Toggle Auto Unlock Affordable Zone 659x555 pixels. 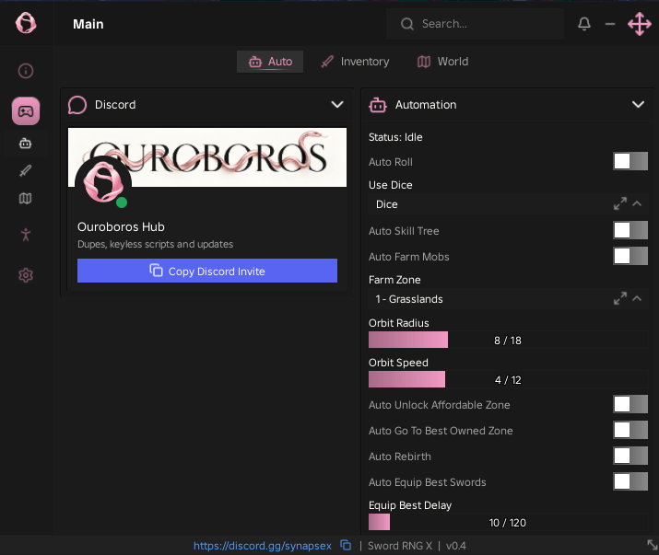coord(630,404)
